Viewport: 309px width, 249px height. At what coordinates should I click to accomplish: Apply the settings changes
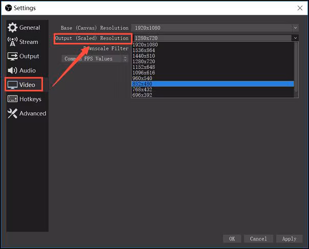(289, 239)
